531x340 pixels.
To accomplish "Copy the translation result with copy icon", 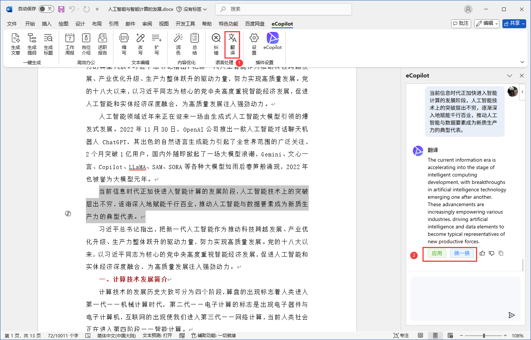I will [501, 253].
